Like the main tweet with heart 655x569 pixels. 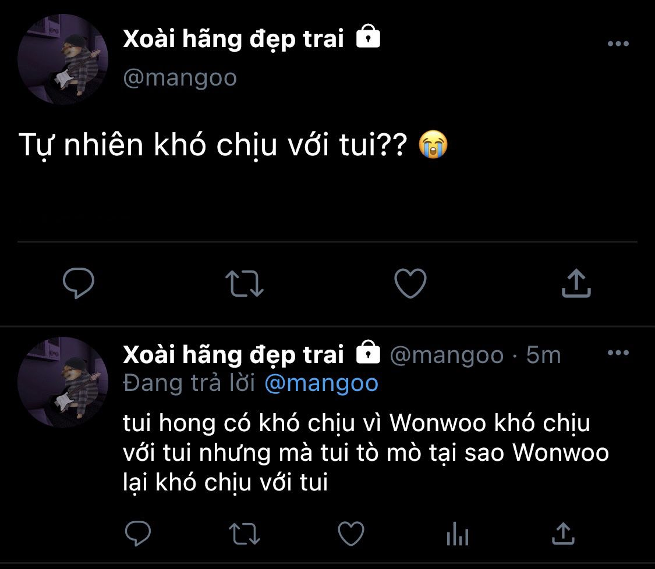pyautogui.click(x=410, y=283)
